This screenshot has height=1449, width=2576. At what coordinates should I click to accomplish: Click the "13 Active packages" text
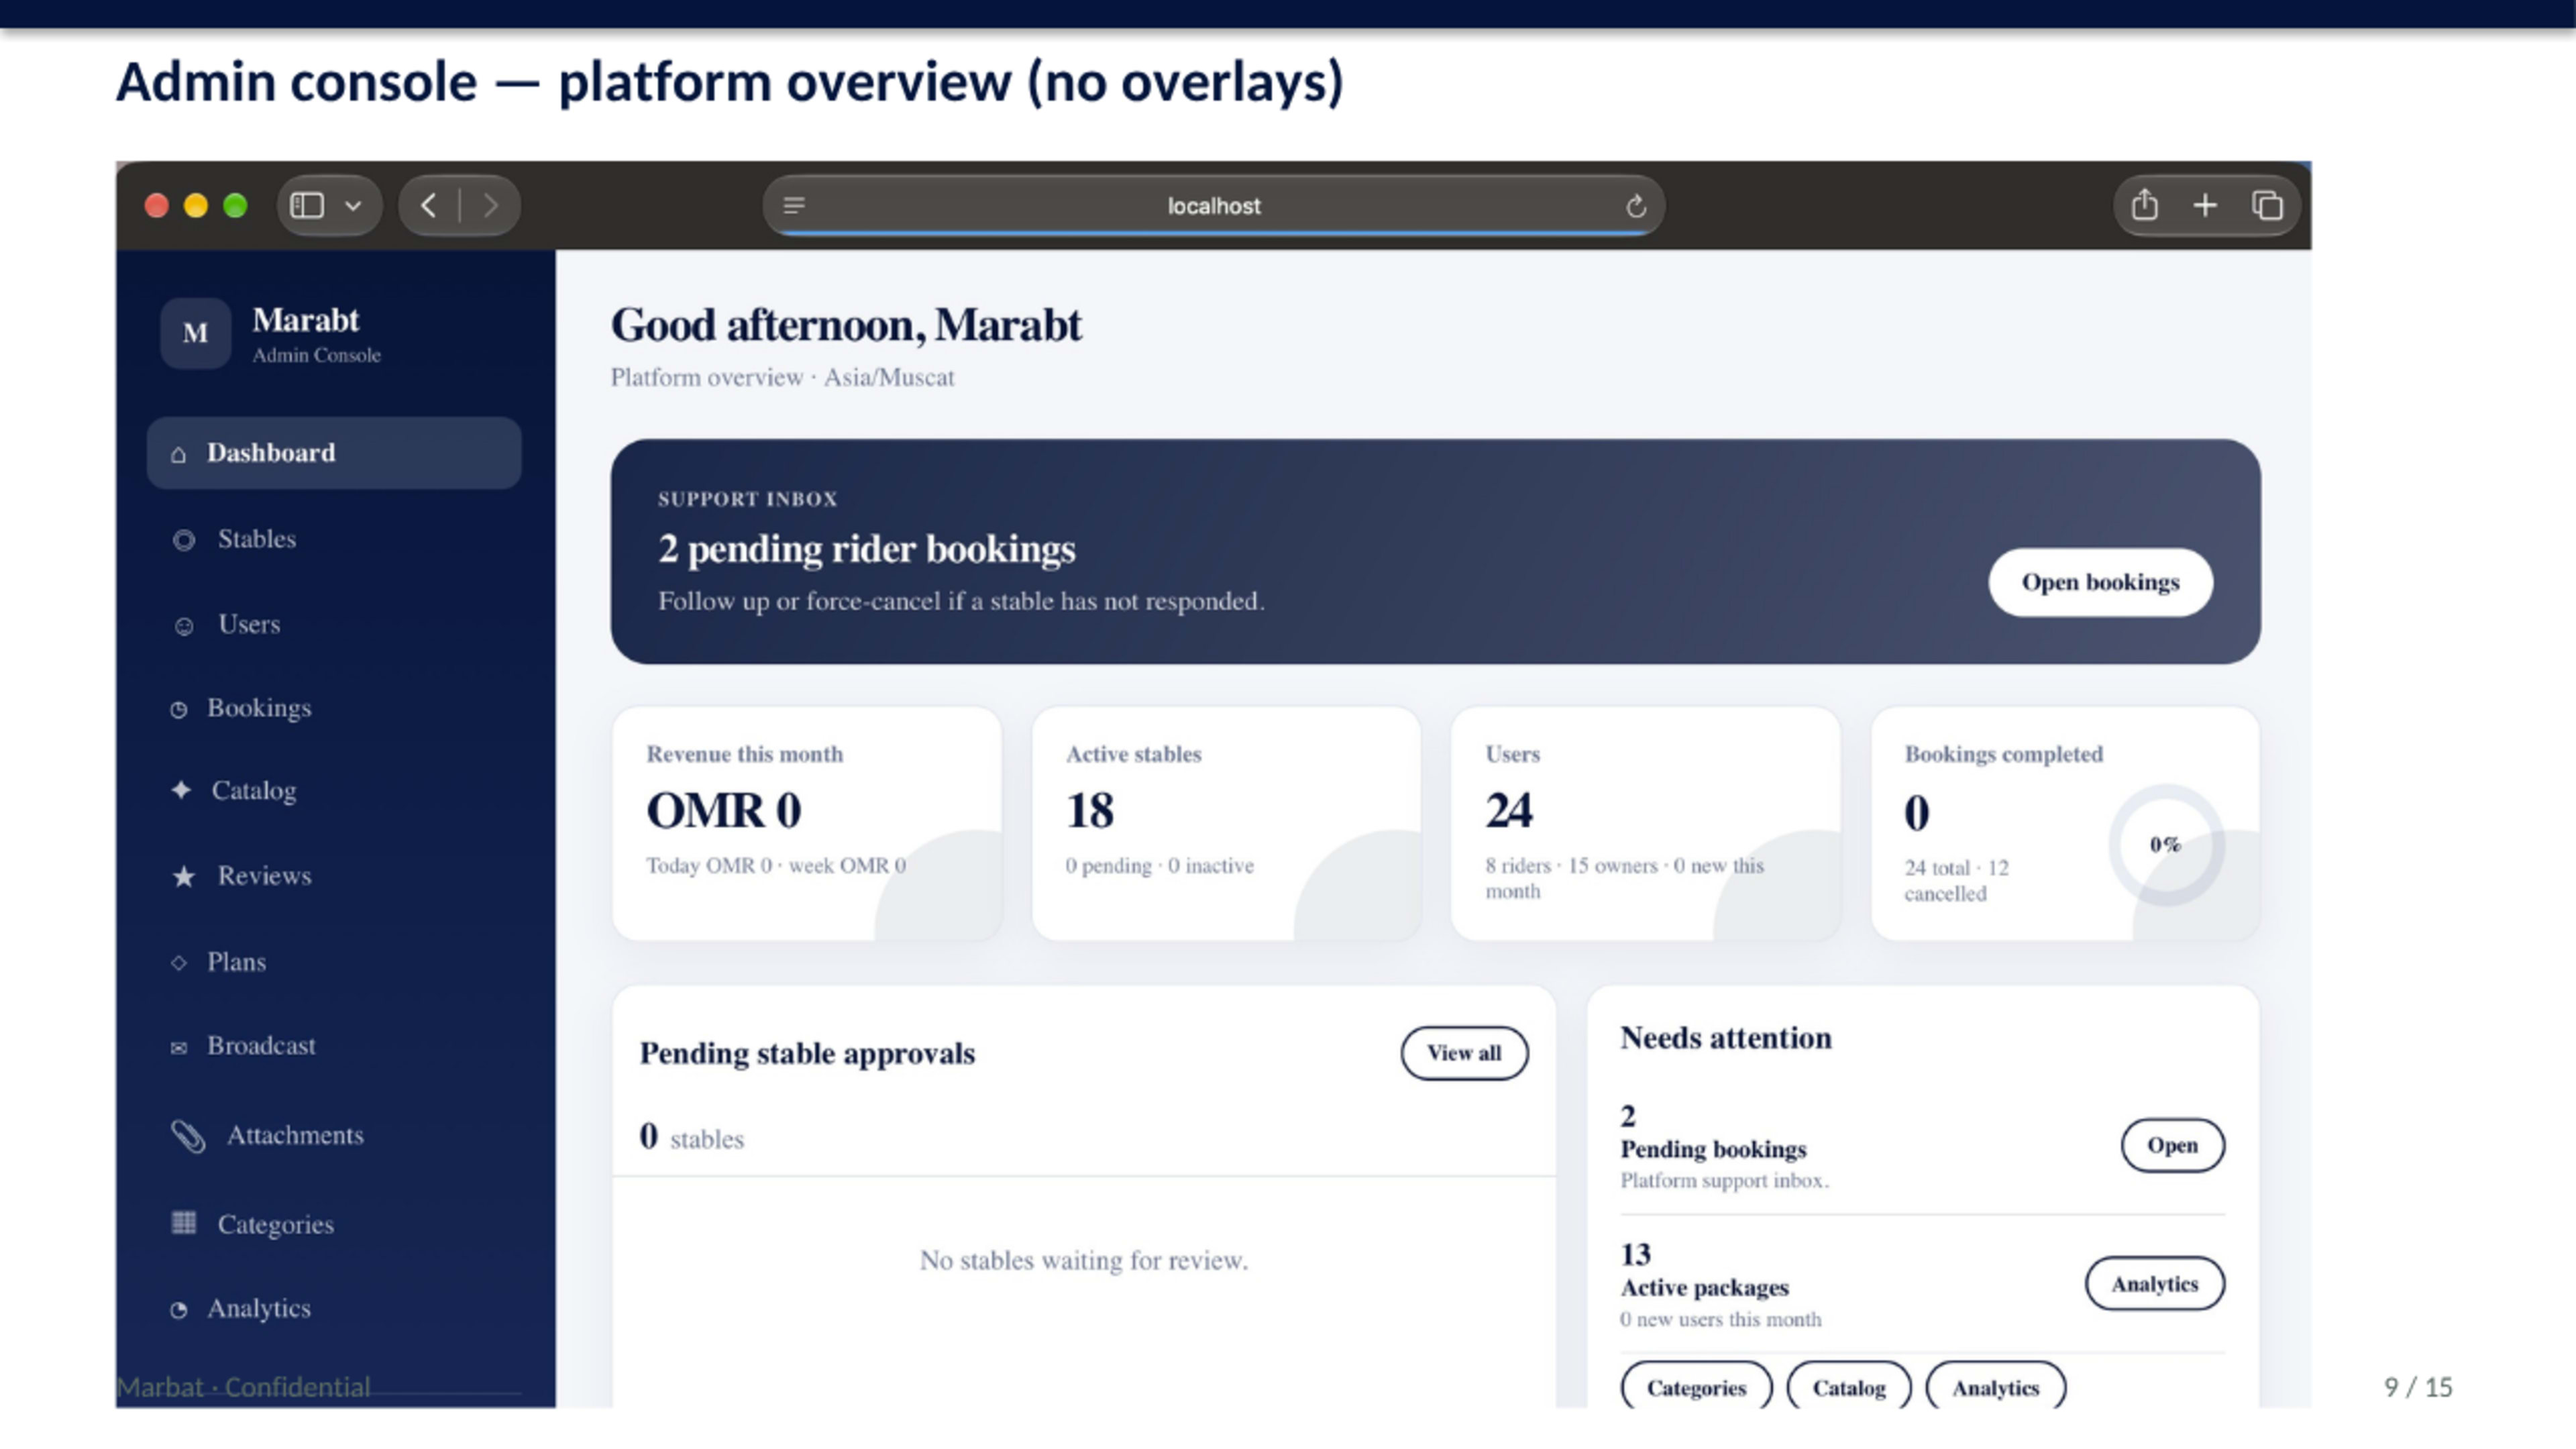click(1705, 1270)
